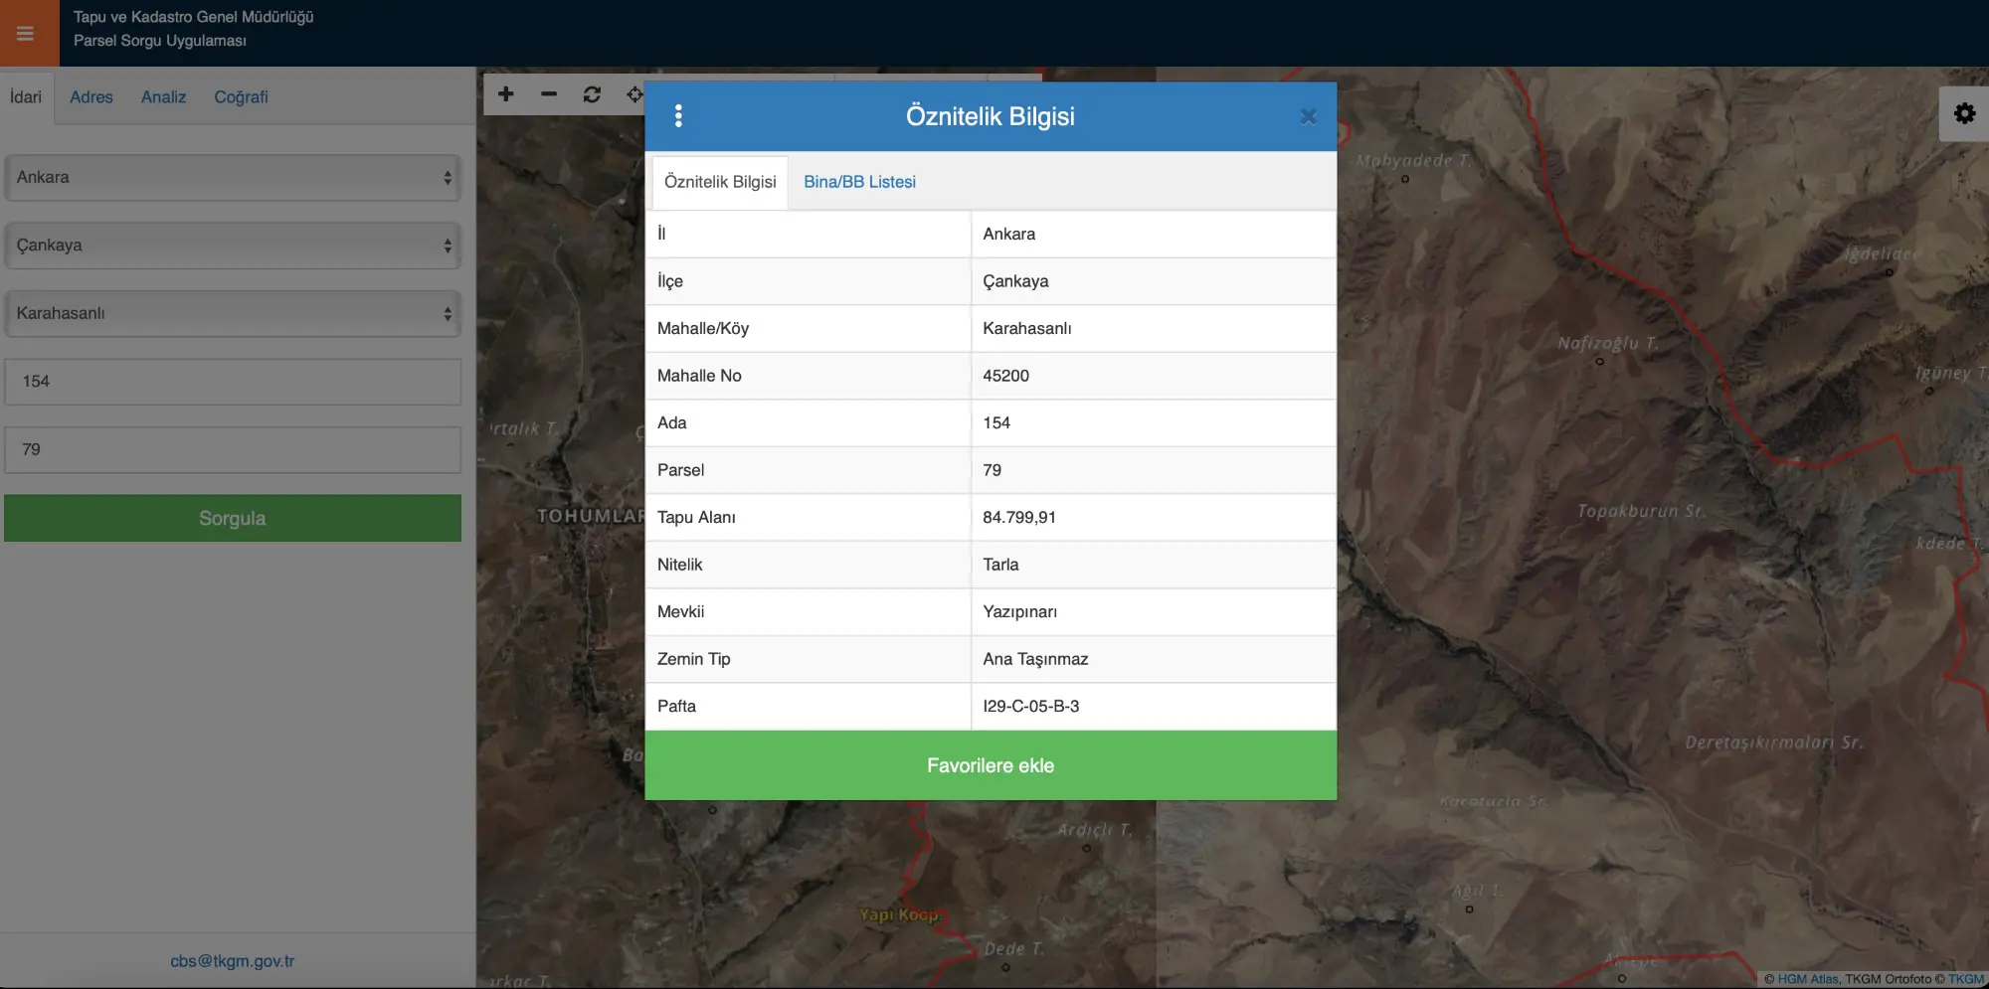The width and height of the screenshot is (1989, 989).
Task: Open the hamburger menu icon
Action: [x=26, y=33]
